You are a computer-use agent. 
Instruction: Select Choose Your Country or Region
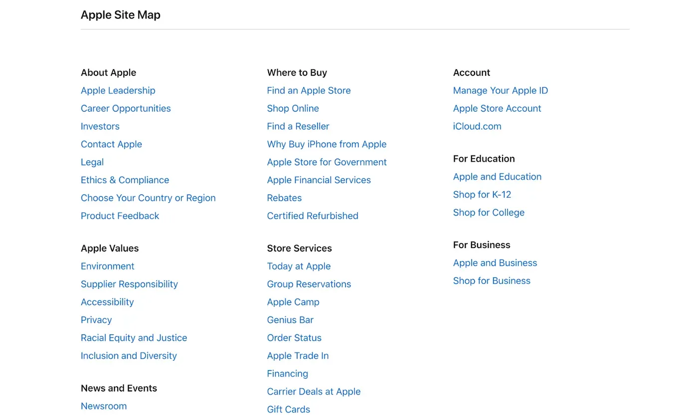(x=148, y=198)
